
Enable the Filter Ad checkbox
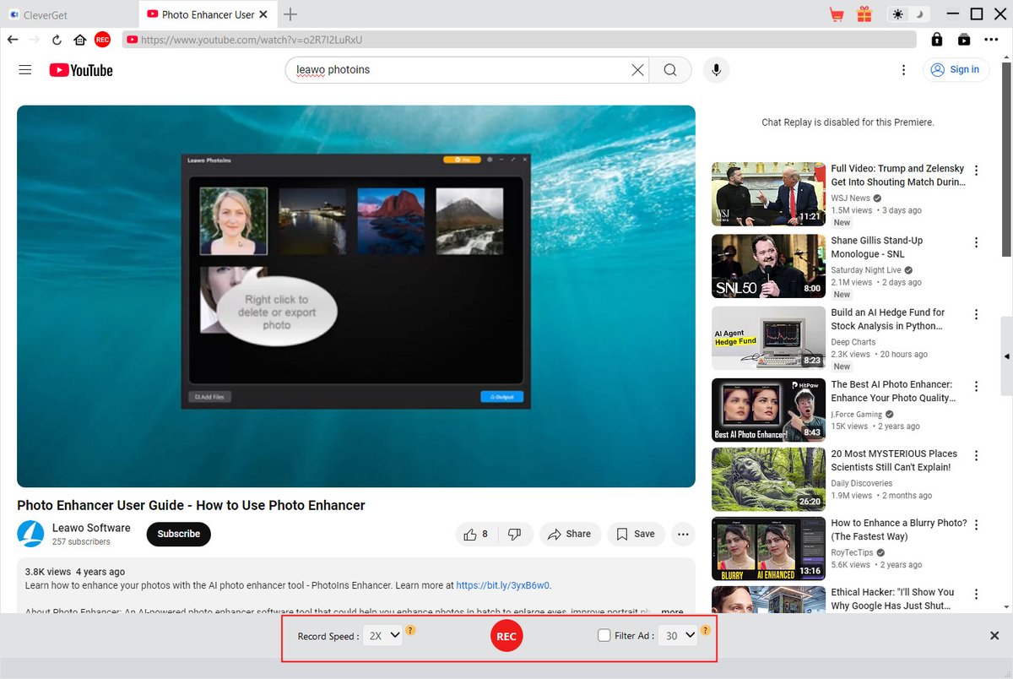pyautogui.click(x=604, y=635)
